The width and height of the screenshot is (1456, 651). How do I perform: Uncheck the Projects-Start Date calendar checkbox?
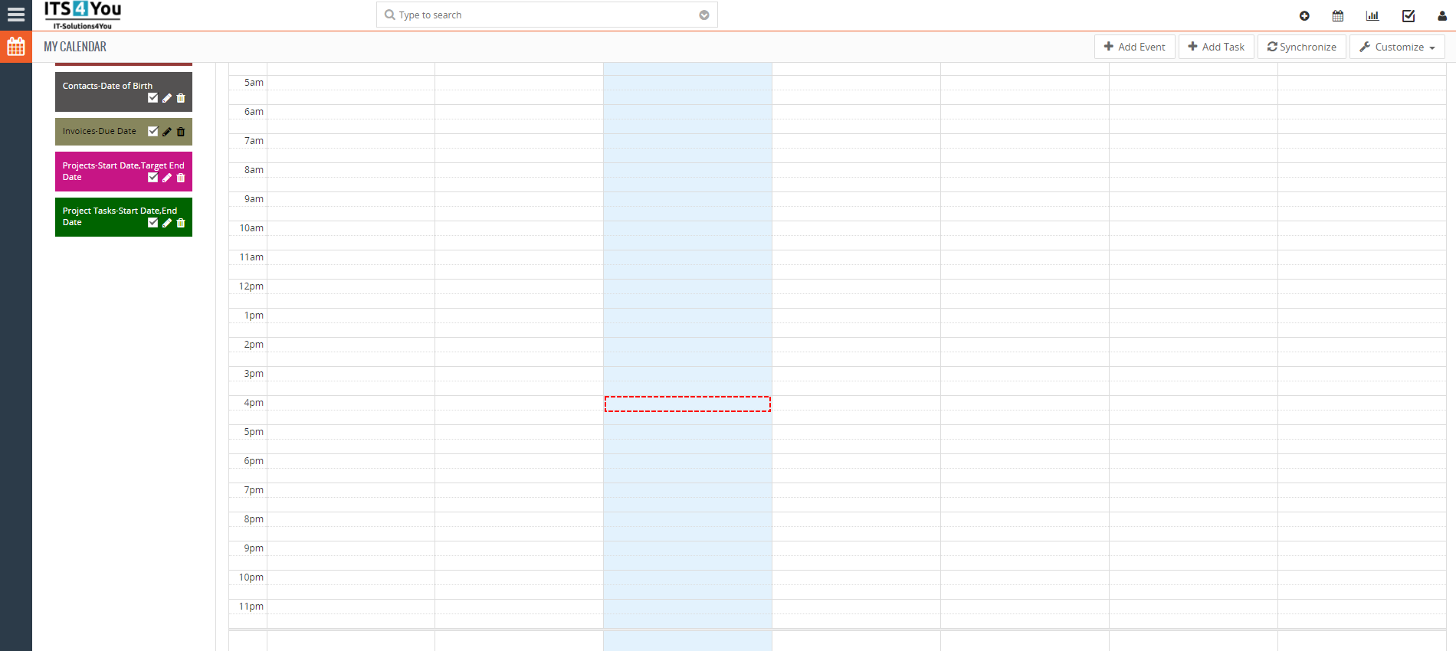tap(152, 178)
